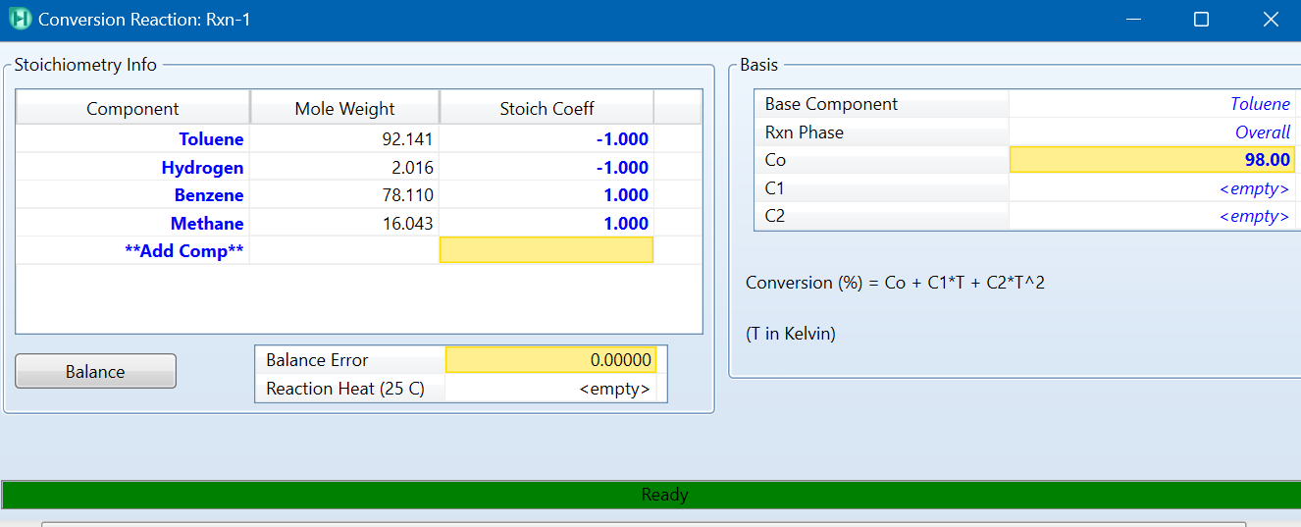Image resolution: width=1301 pixels, height=527 pixels.
Task: Click Toluene mole weight 92.141
Action: (x=345, y=139)
